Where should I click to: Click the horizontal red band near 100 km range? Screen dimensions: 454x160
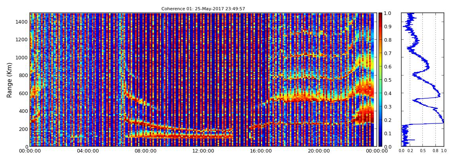point(180,135)
